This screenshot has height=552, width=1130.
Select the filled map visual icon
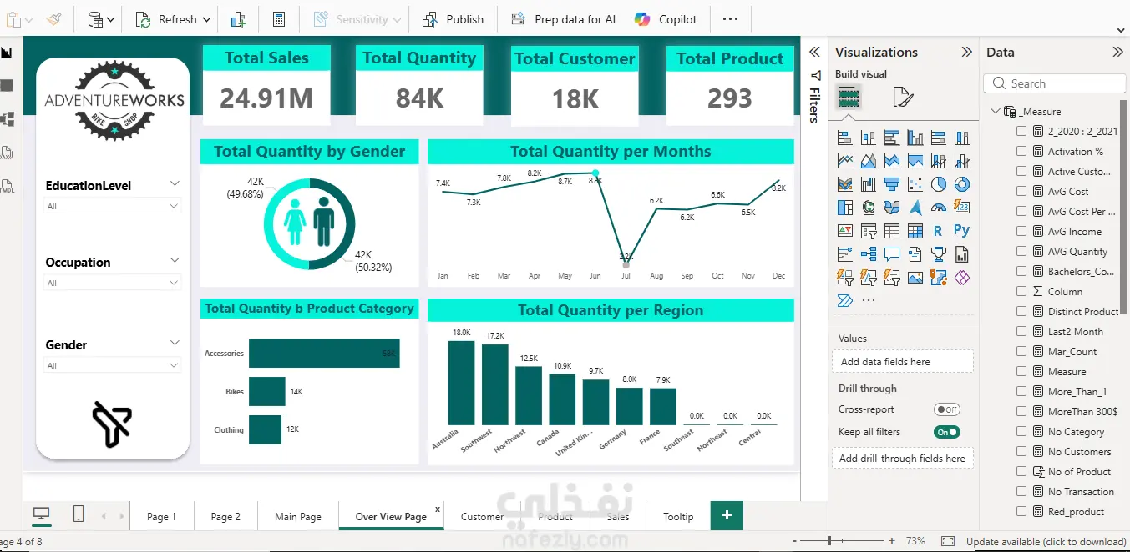[891, 208]
